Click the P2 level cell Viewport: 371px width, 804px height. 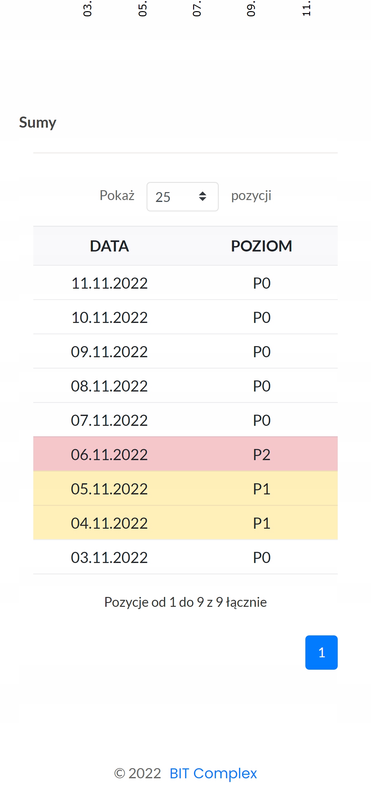[261, 454]
